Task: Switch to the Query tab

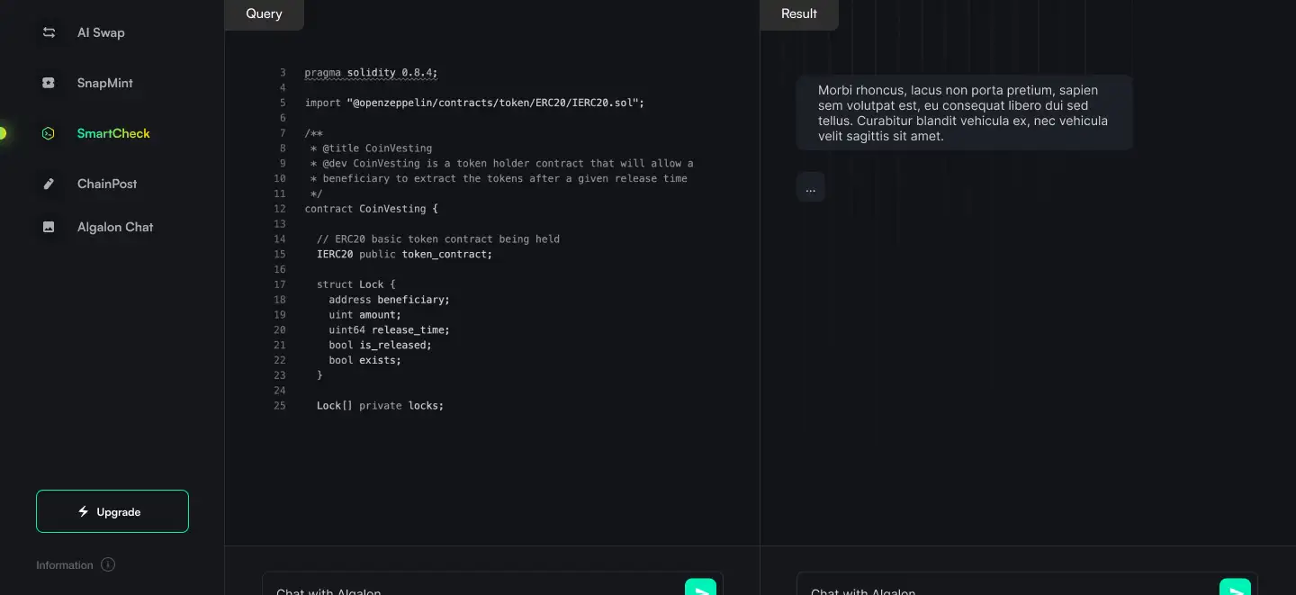Action: click(x=264, y=14)
